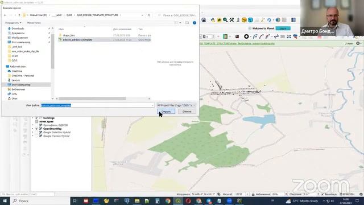The width and height of the screenshot is (364, 205).
Task: Click the orange round plugin icon in the QGIS toolbar
Action: pos(244,20)
